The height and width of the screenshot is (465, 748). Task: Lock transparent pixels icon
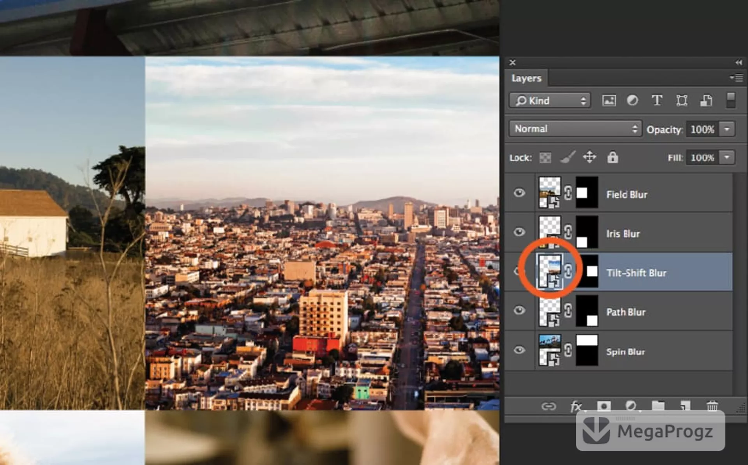tap(545, 157)
